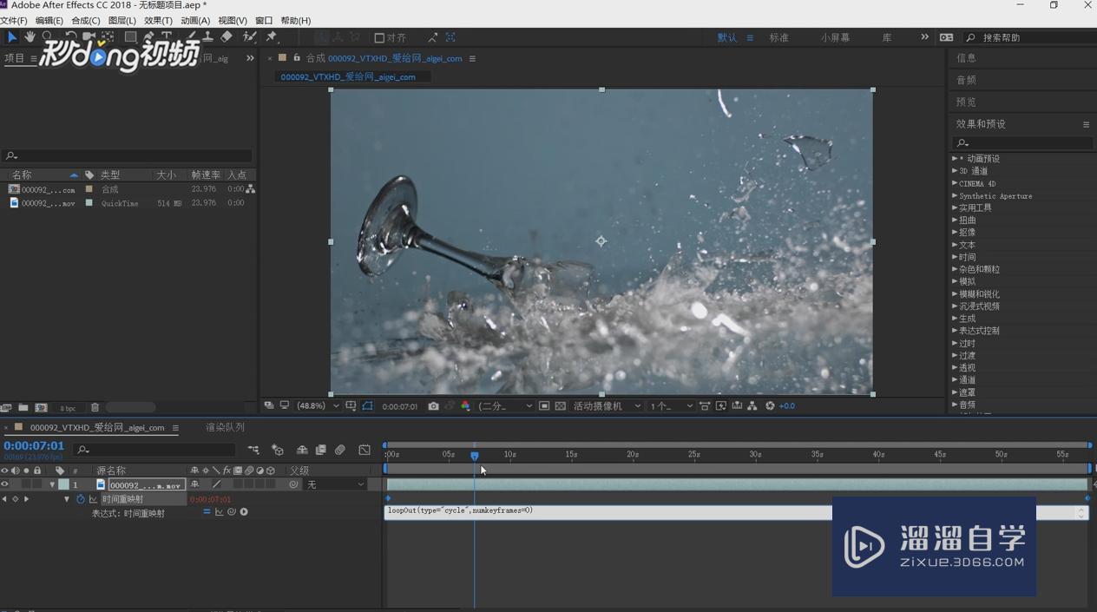Collapse layer 1 properties triangle

click(x=52, y=484)
